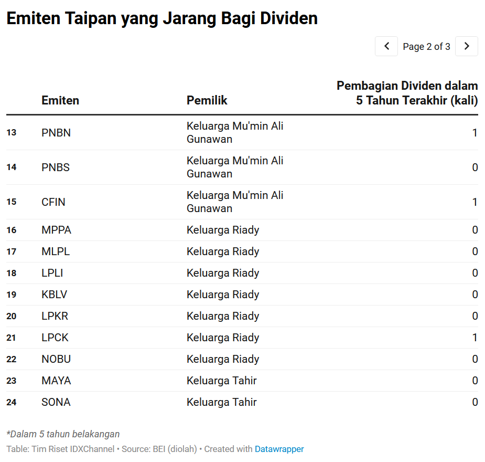The width and height of the screenshot is (485, 462).
Task: Click row number 20
Action: [12, 316]
